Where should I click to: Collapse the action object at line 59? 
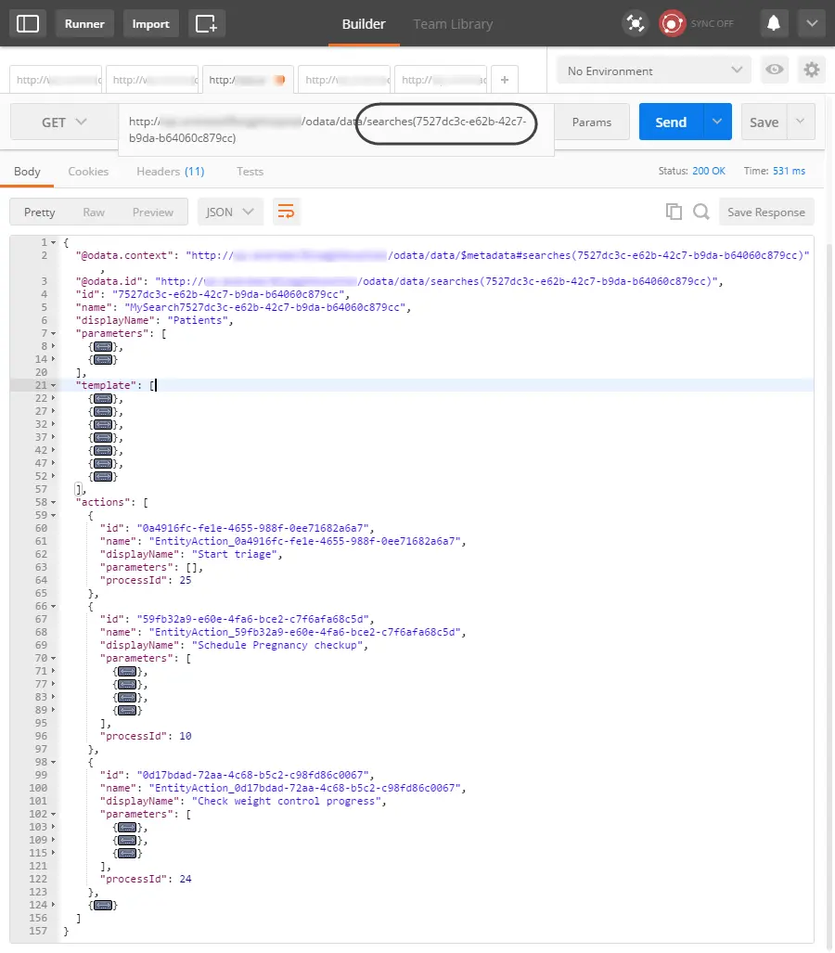coord(54,515)
